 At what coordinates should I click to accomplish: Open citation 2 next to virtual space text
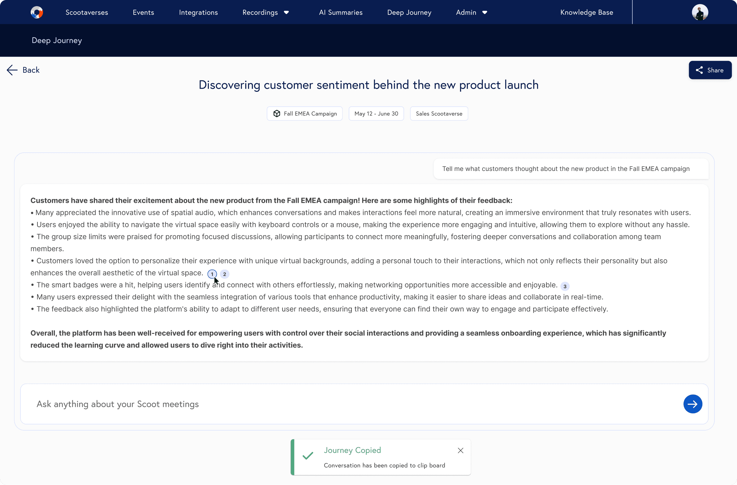pyautogui.click(x=225, y=274)
